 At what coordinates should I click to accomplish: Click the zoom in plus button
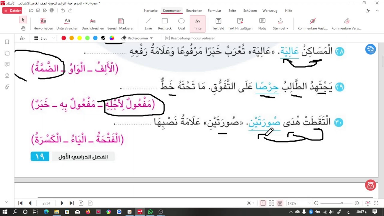click(357, 203)
